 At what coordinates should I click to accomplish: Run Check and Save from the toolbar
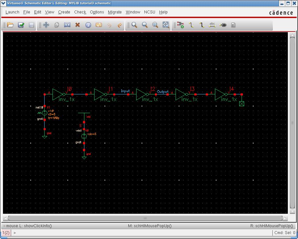click(21, 25)
